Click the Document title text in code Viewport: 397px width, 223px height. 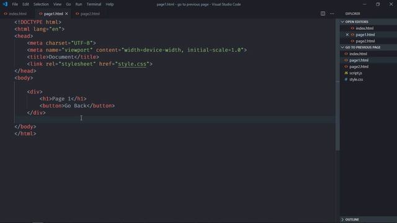pyautogui.click(x=61, y=57)
